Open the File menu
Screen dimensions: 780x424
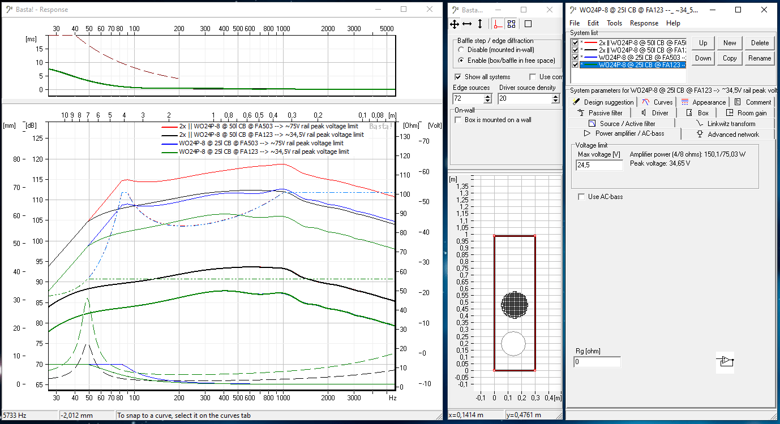575,23
